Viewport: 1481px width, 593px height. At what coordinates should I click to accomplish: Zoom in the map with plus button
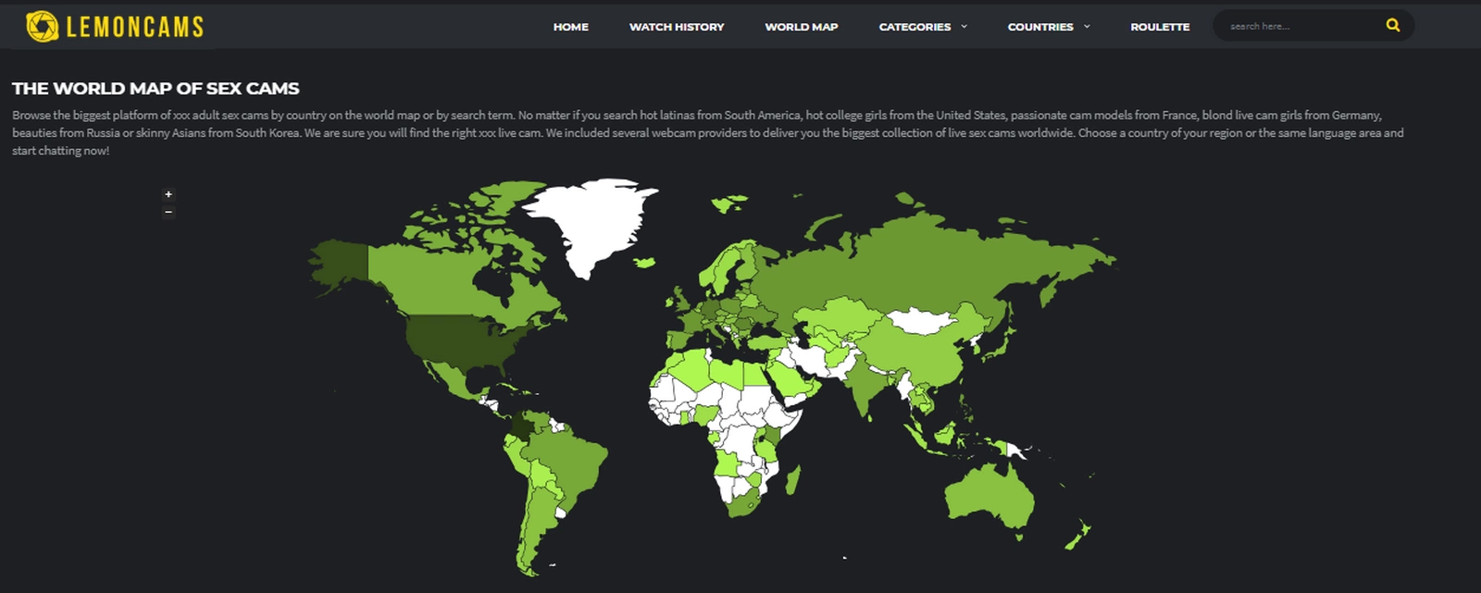[x=168, y=194]
